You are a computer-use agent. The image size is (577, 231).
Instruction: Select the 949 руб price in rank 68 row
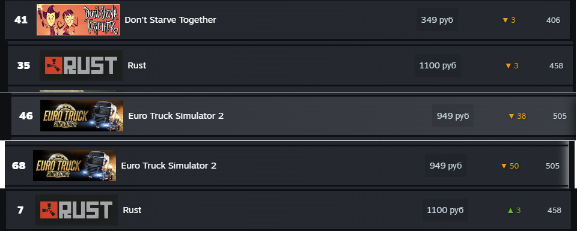[445, 166]
